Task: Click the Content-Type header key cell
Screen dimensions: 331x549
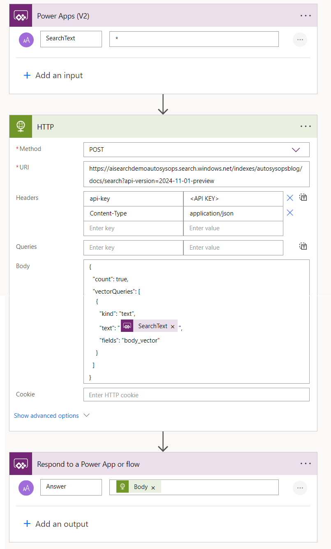Action: [133, 213]
